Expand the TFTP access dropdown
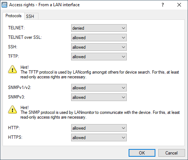188x160 pixels. click(99, 57)
